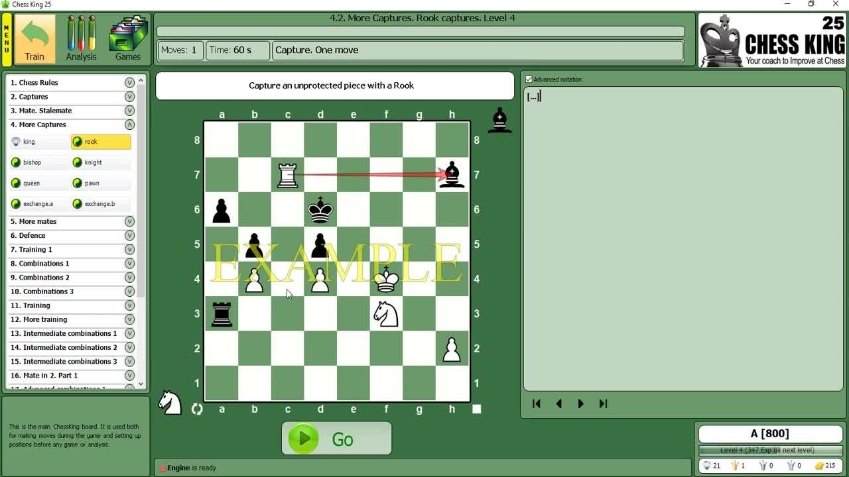This screenshot has width=849, height=477.
Task: Select the bishop captures exercise
Action: coord(32,162)
